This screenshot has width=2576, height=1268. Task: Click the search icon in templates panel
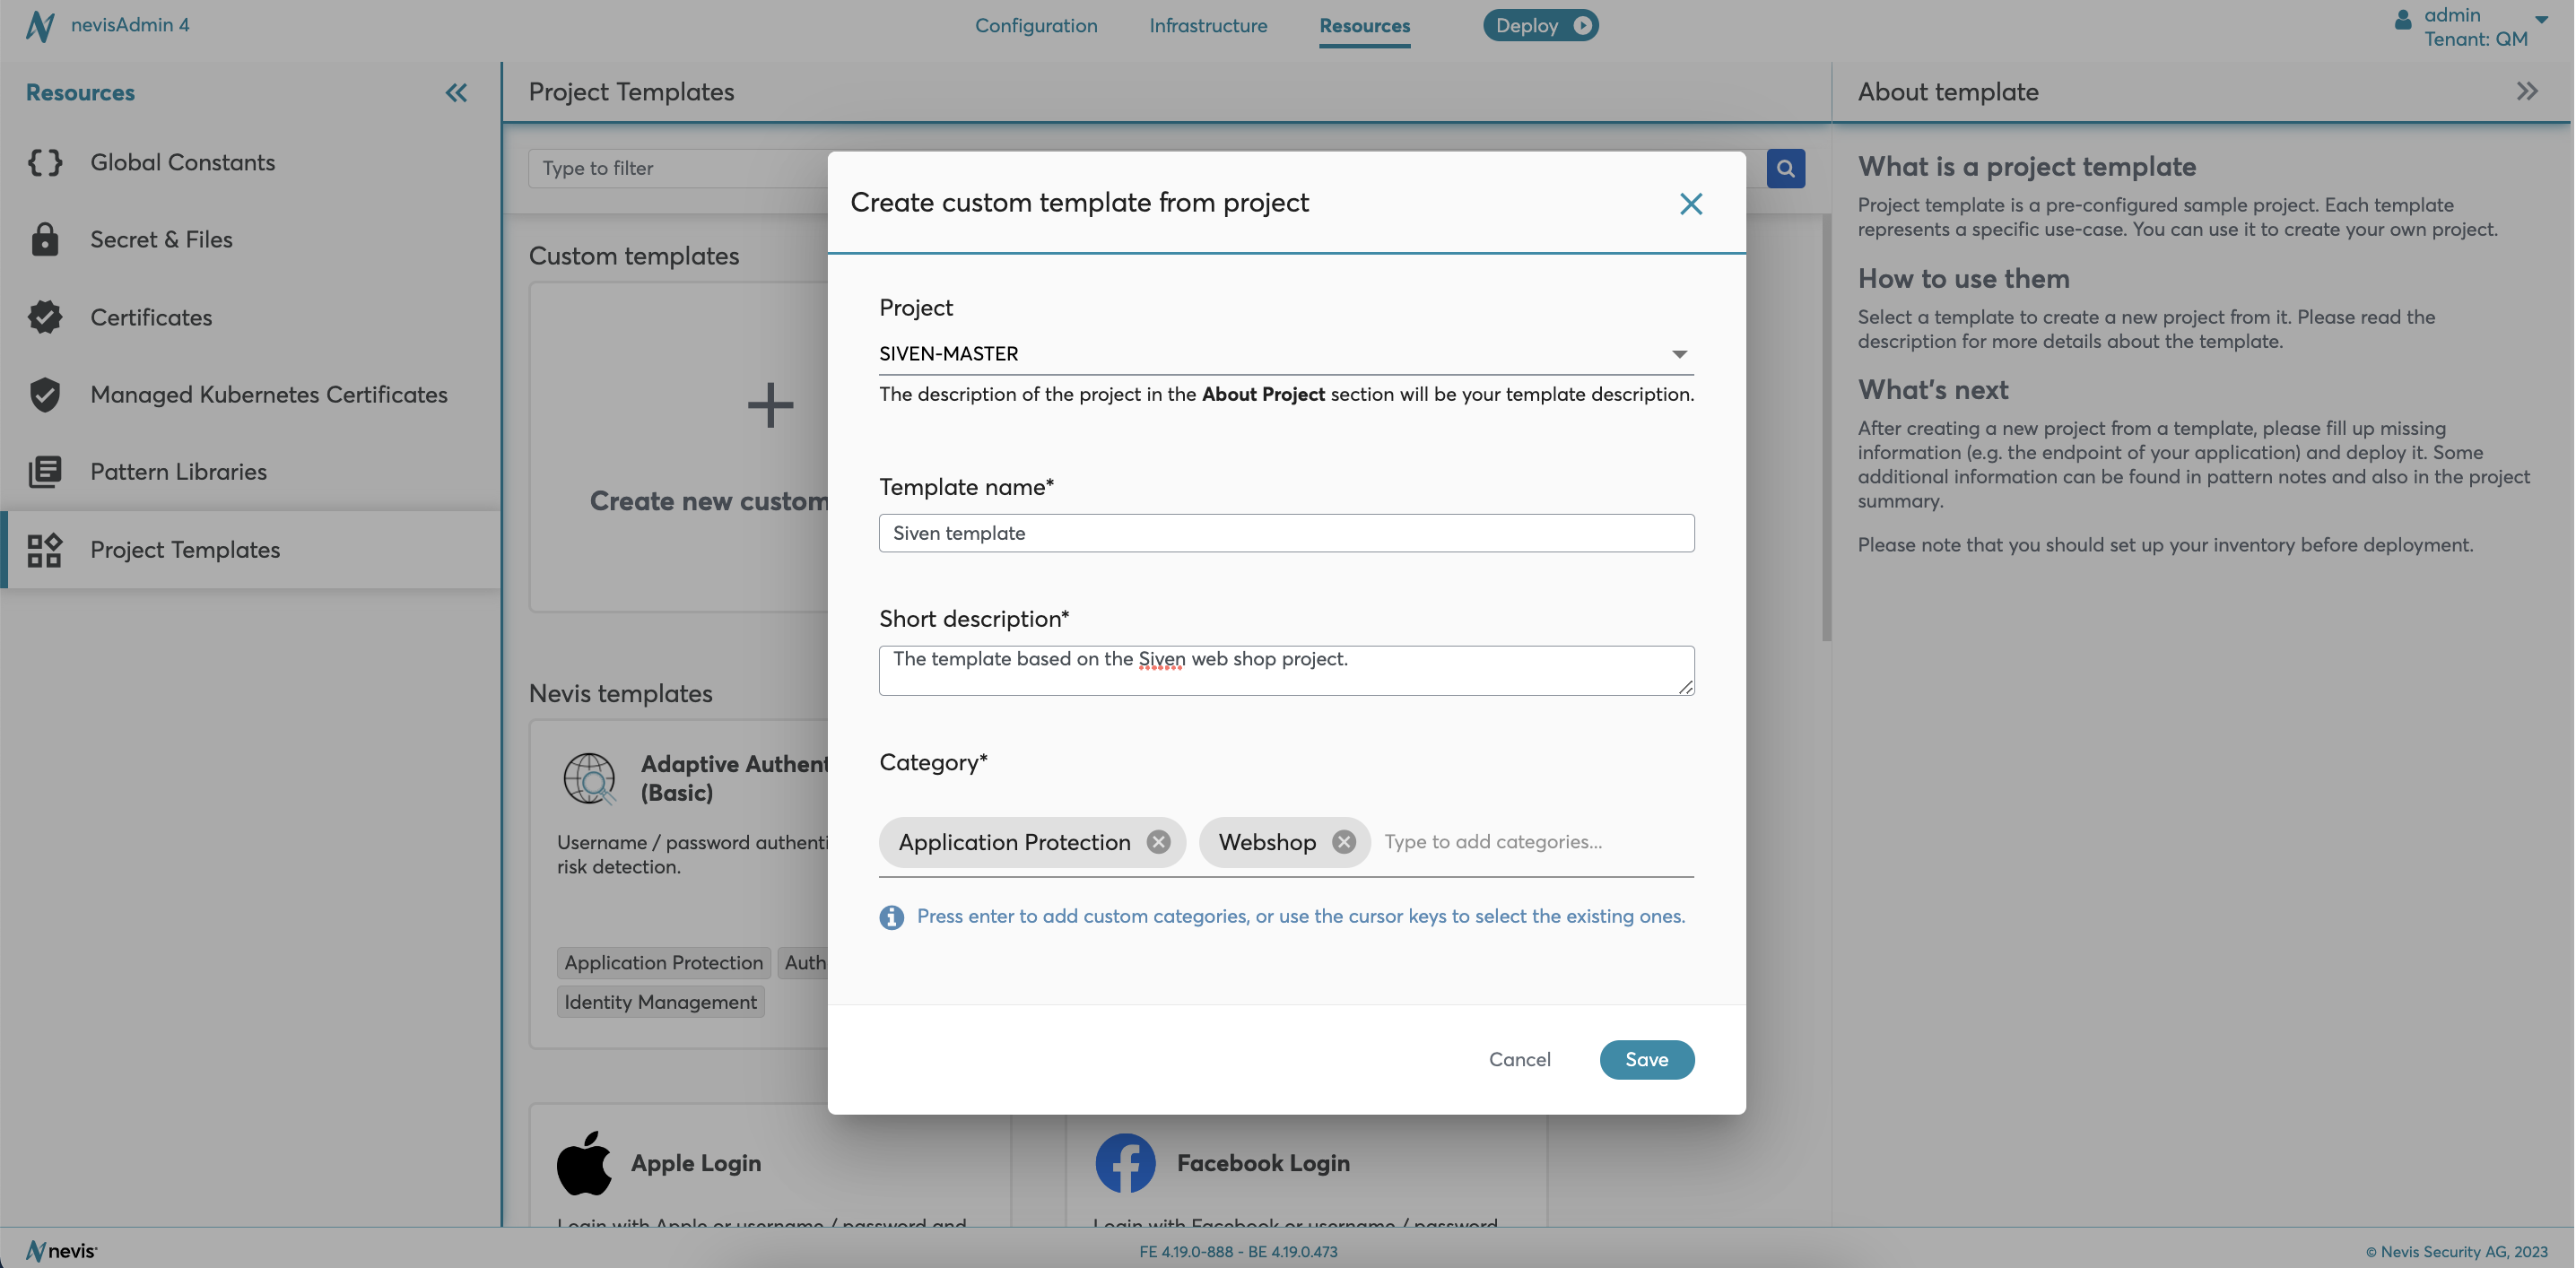point(1784,168)
